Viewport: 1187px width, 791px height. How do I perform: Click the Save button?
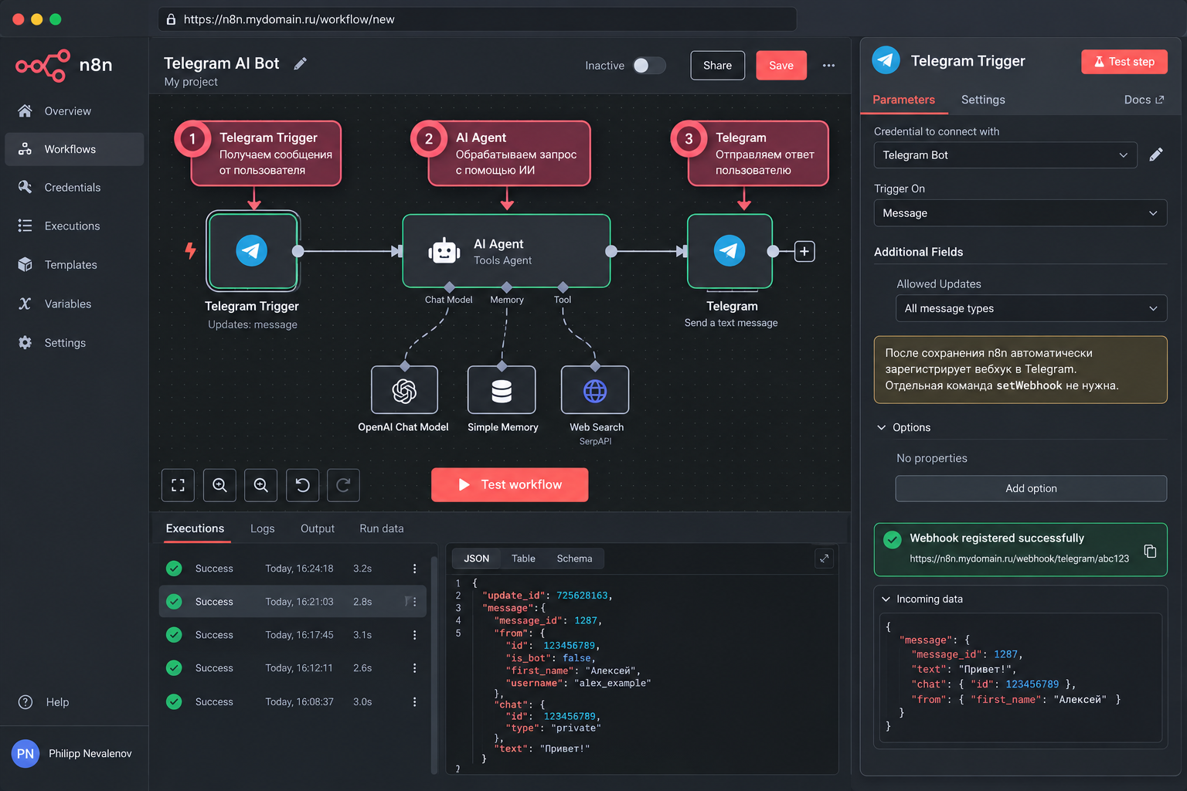pos(781,66)
